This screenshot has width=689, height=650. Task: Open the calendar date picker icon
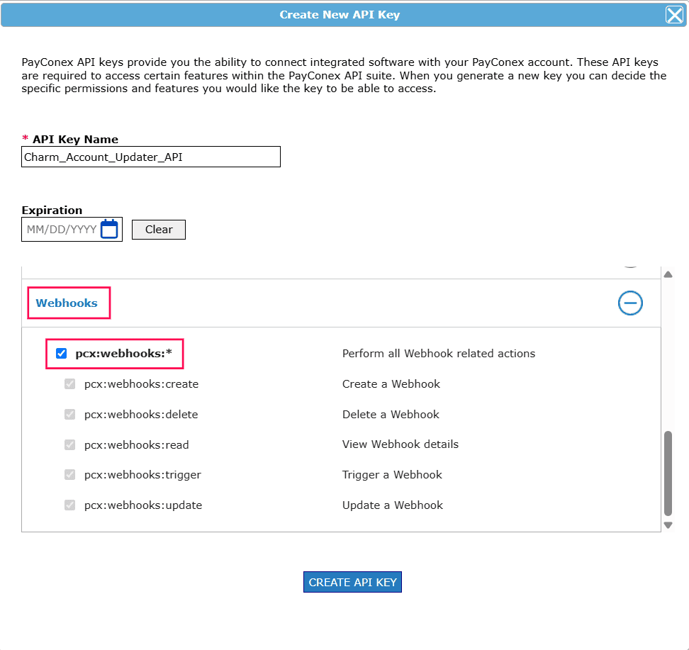110,228
